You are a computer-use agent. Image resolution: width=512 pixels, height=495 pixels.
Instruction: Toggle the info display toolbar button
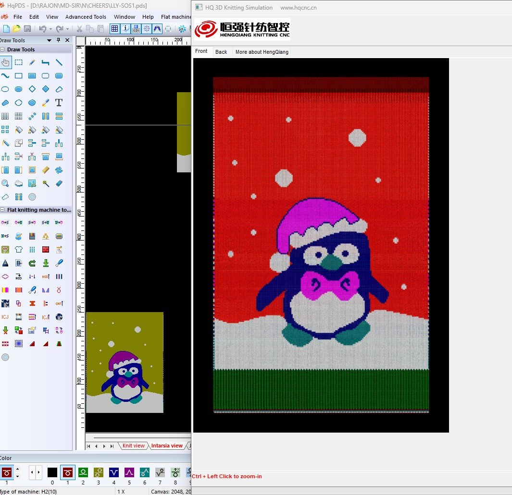click(126, 29)
